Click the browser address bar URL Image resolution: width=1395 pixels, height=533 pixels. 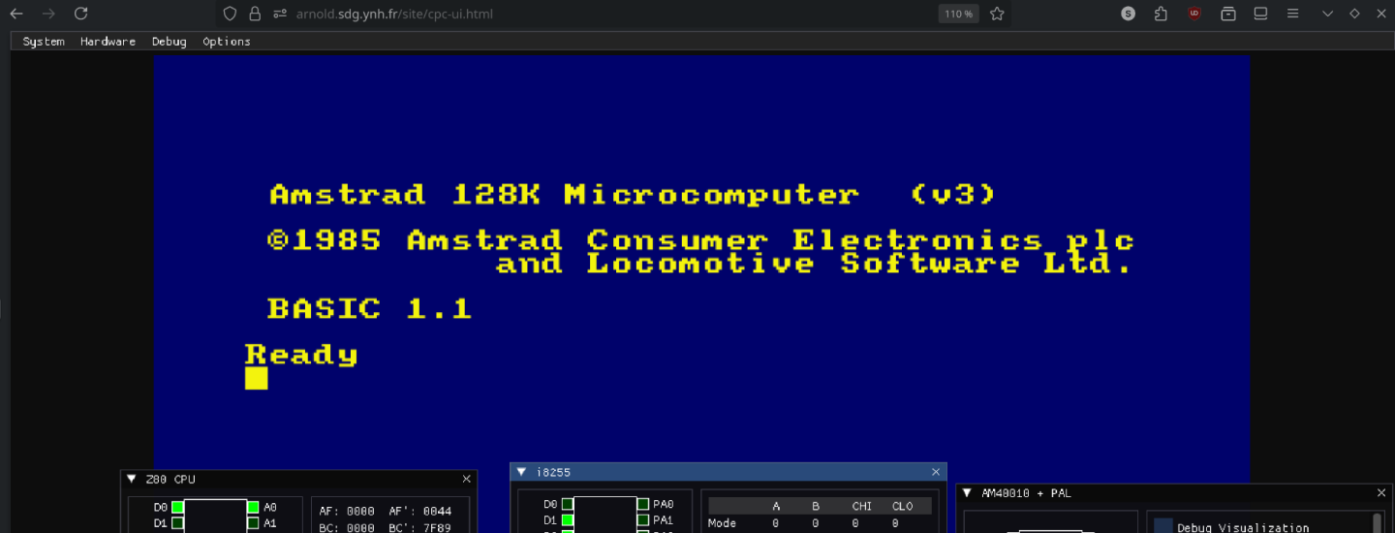pos(396,14)
